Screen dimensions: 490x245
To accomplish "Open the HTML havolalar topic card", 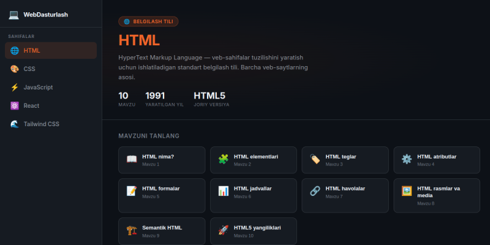I will point(345,195).
